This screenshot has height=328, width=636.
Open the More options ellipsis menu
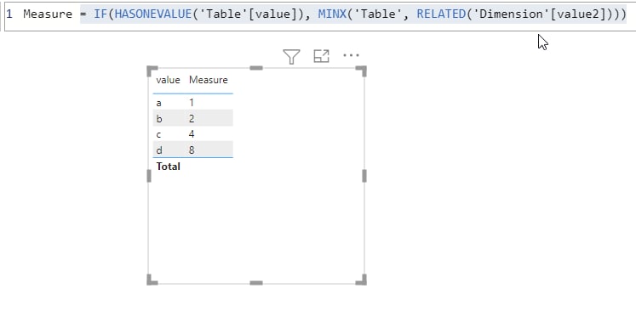point(351,55)
